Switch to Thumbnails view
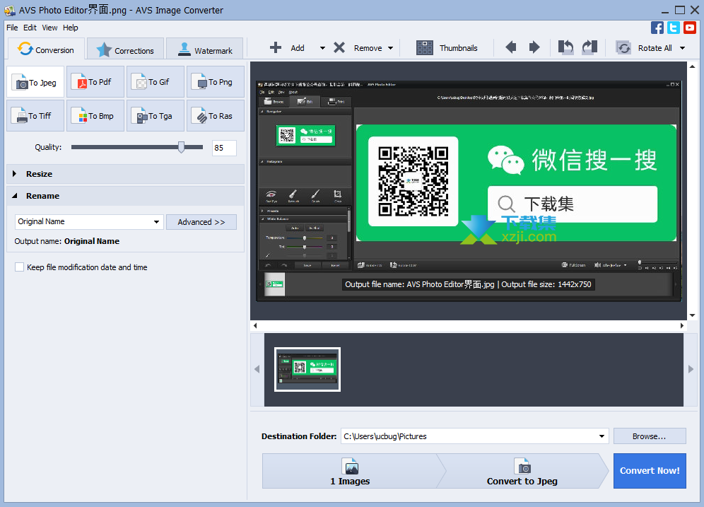The height and width of the screenshot is (507, 704). click(x=447, y=47)
